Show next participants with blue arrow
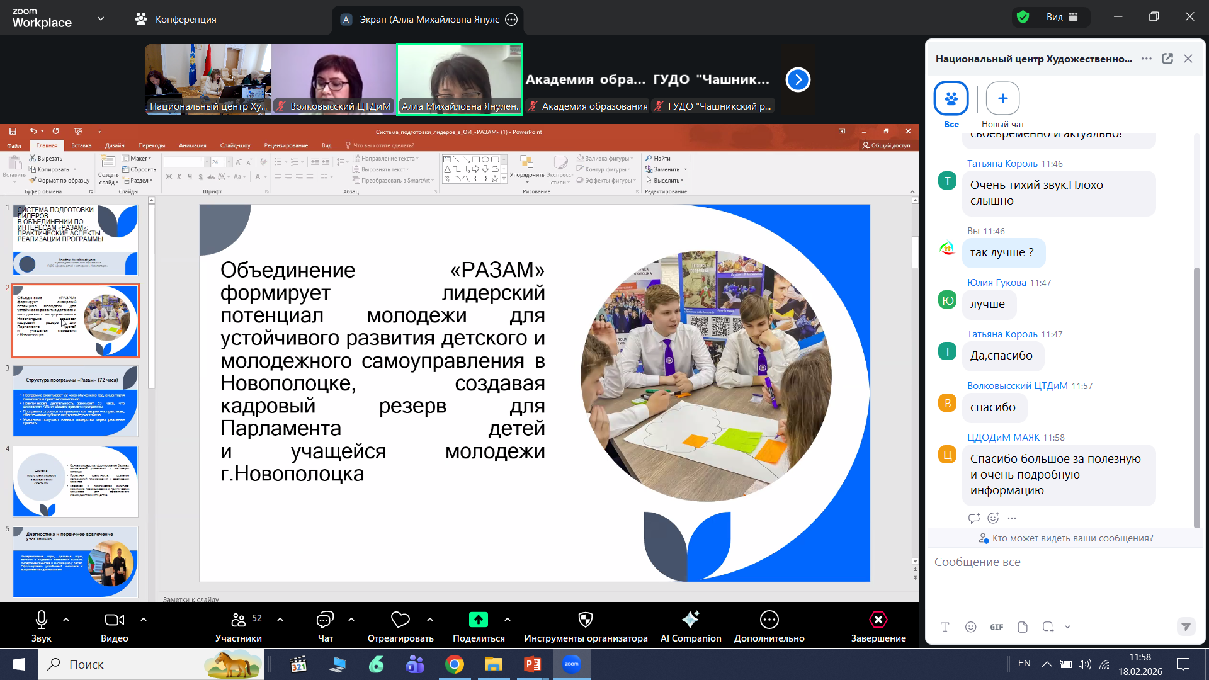1209x680 pixels. point(798,79)
